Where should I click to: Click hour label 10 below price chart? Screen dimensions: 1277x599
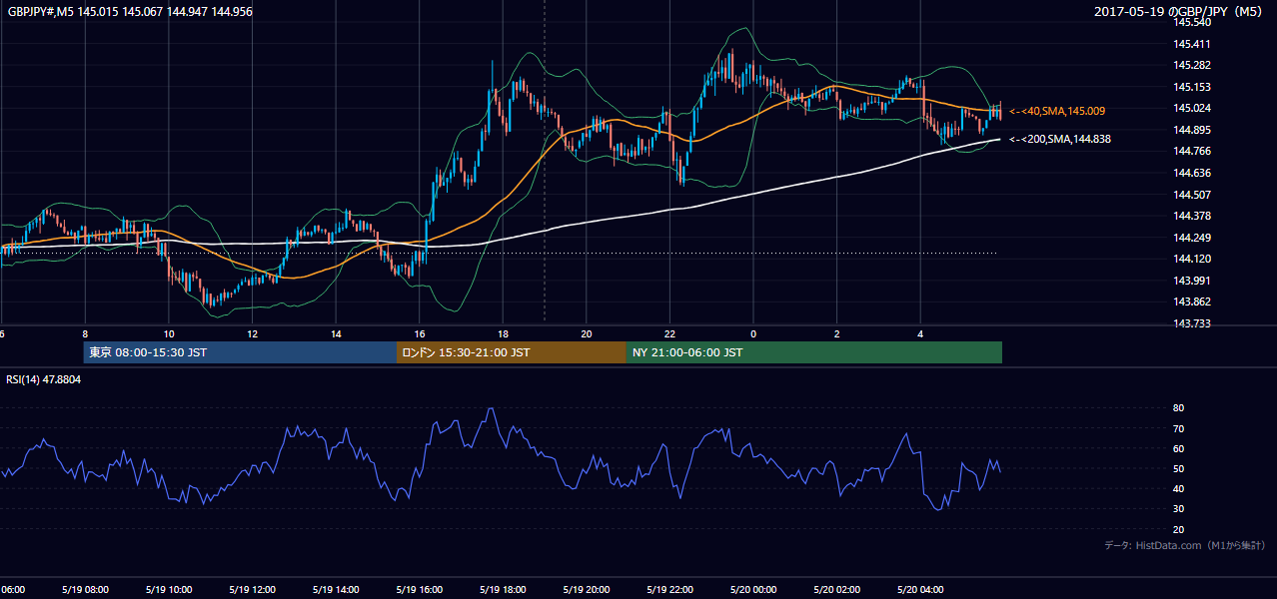[x=169, y=334]
